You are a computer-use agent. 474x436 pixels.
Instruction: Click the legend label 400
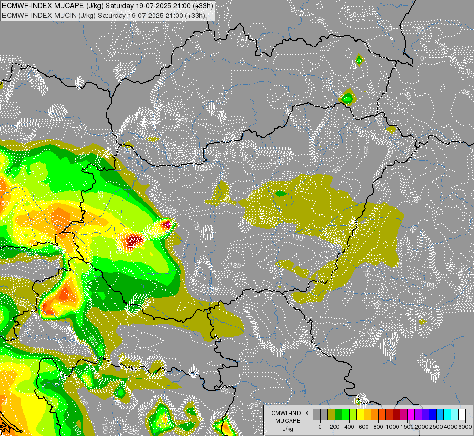pyautogui.click(x=349, y=427)
